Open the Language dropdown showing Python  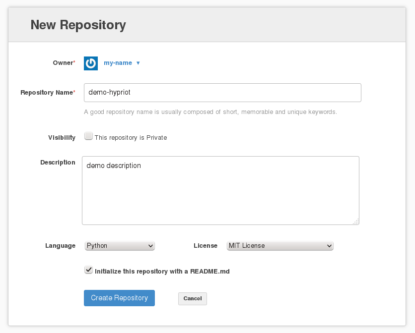click(x=119, y=245)
